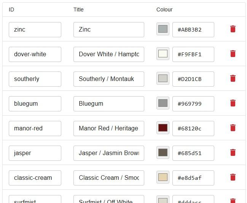Delete the jasper colour row
Image resolution: width=247 pixels, height=203 pixels.
point(233,152)
